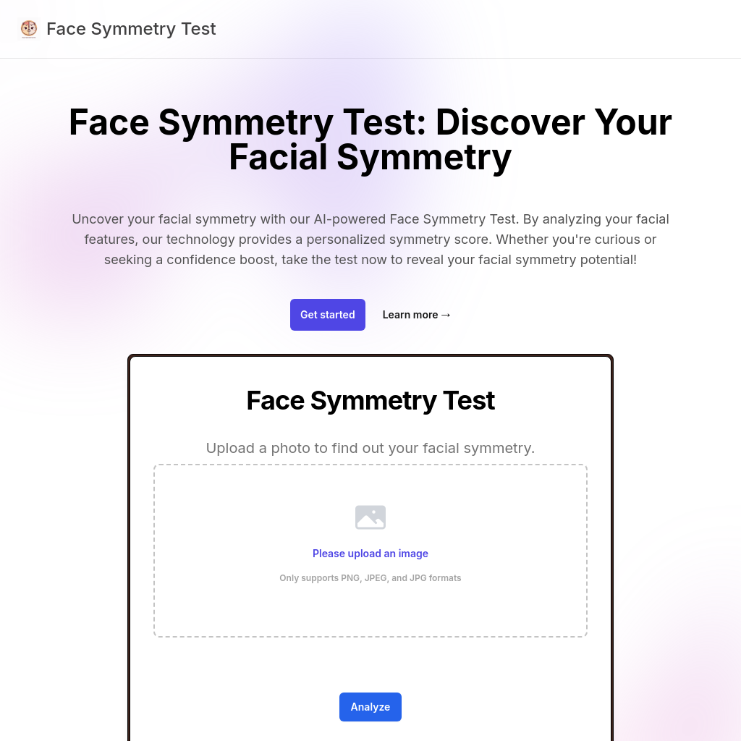
Task: Select the Face Symmetry Test header title
Action: tap(131, 29)
